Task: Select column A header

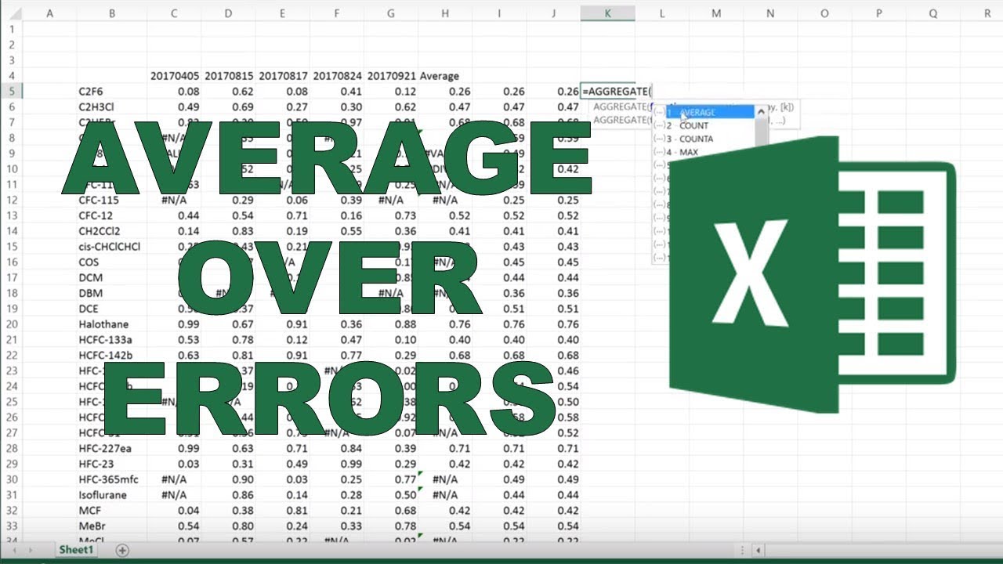Action: pyautogui.click(x=51, y=13)
